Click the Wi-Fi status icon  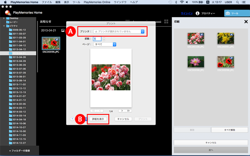[182, 2]
